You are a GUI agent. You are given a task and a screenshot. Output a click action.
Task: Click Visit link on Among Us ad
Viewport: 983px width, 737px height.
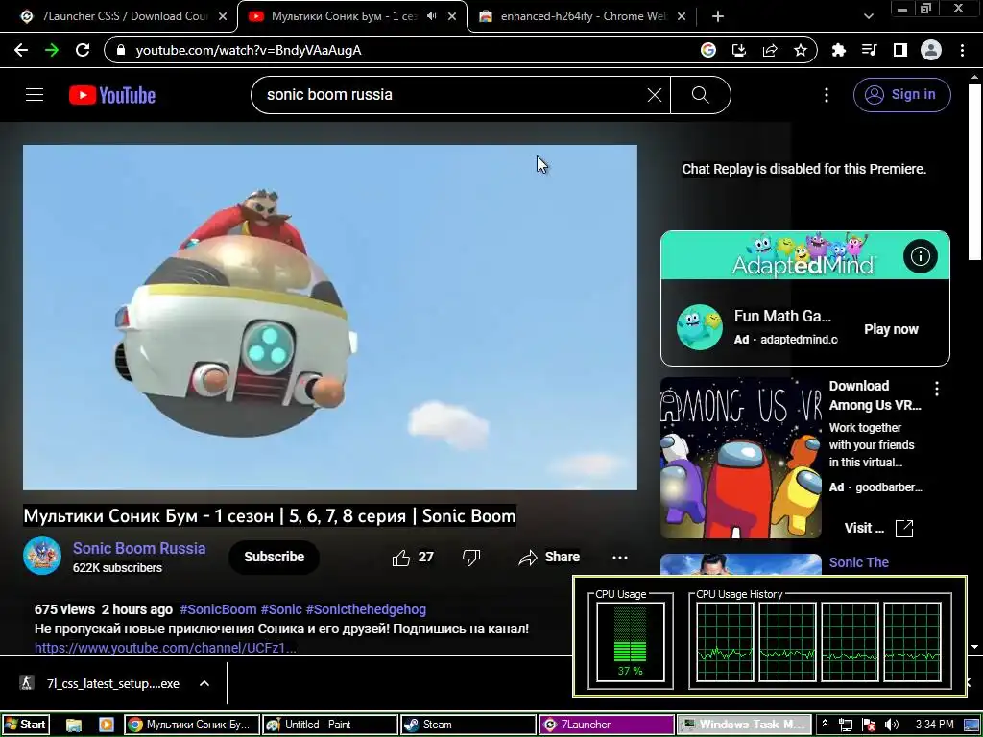[x=878, y=528]
